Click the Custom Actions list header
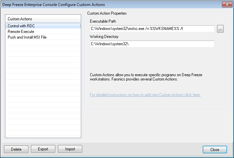Viewport: 234px width, 158px height. click(x=43, y=19)
